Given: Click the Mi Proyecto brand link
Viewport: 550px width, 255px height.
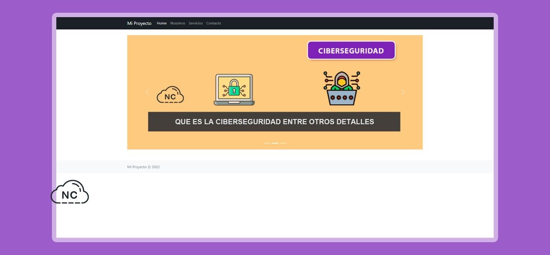Looking at the screenshot, I should coord(139,23).
